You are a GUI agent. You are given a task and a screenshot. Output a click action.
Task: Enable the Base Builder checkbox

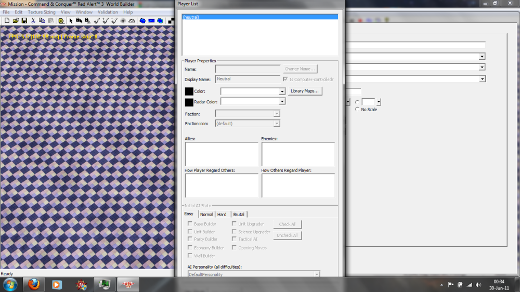coord(190,224)
